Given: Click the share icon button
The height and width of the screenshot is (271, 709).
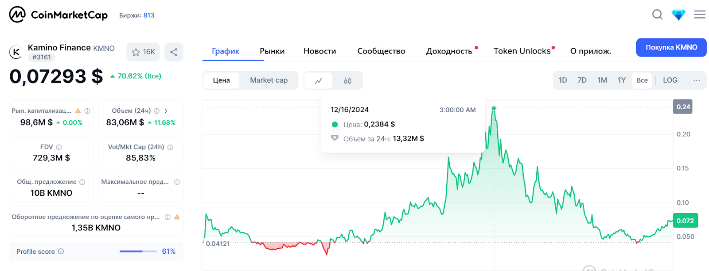Looking at the screenshot, I should click(174, 52).
